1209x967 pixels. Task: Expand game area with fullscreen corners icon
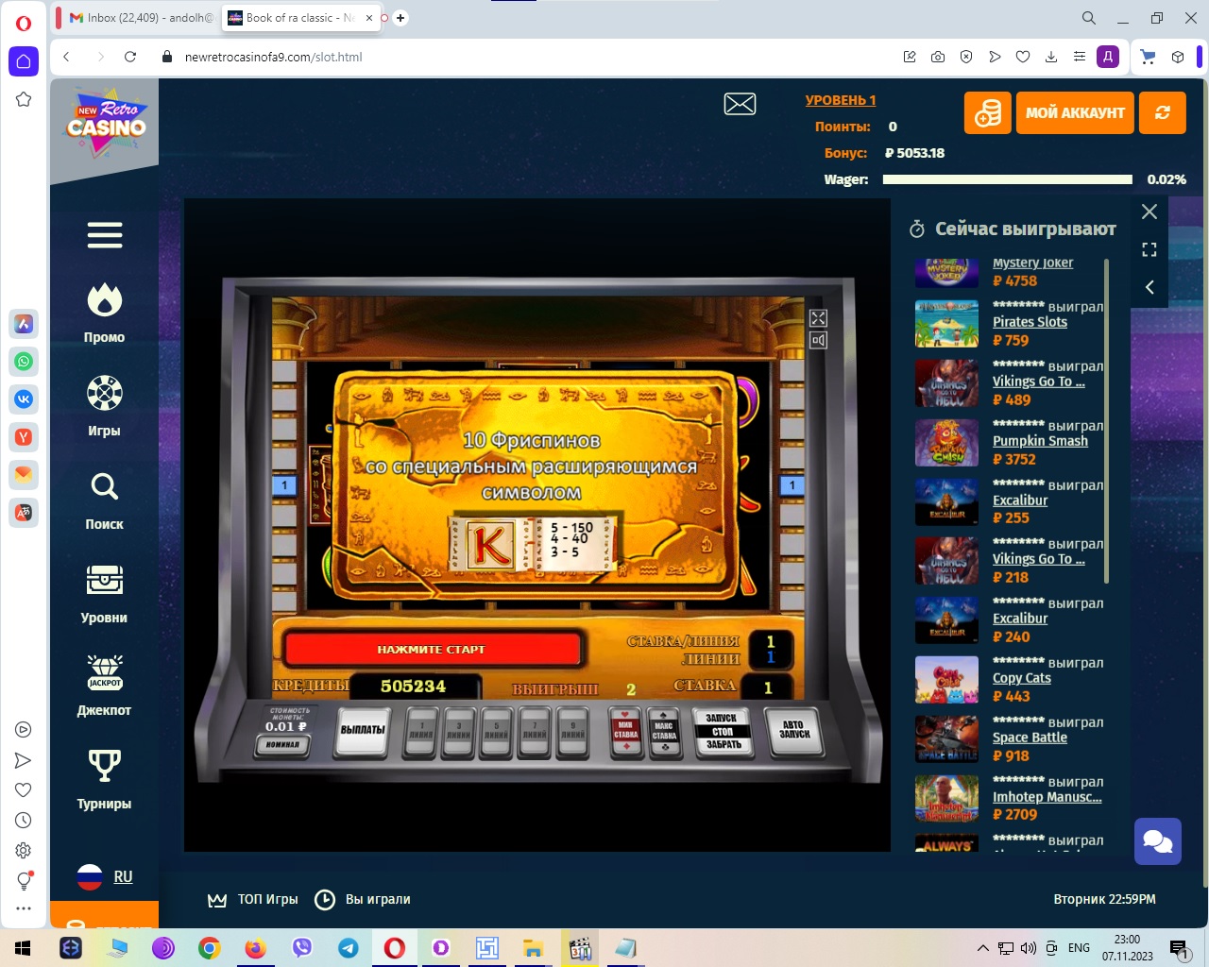tap(1149, 249)
